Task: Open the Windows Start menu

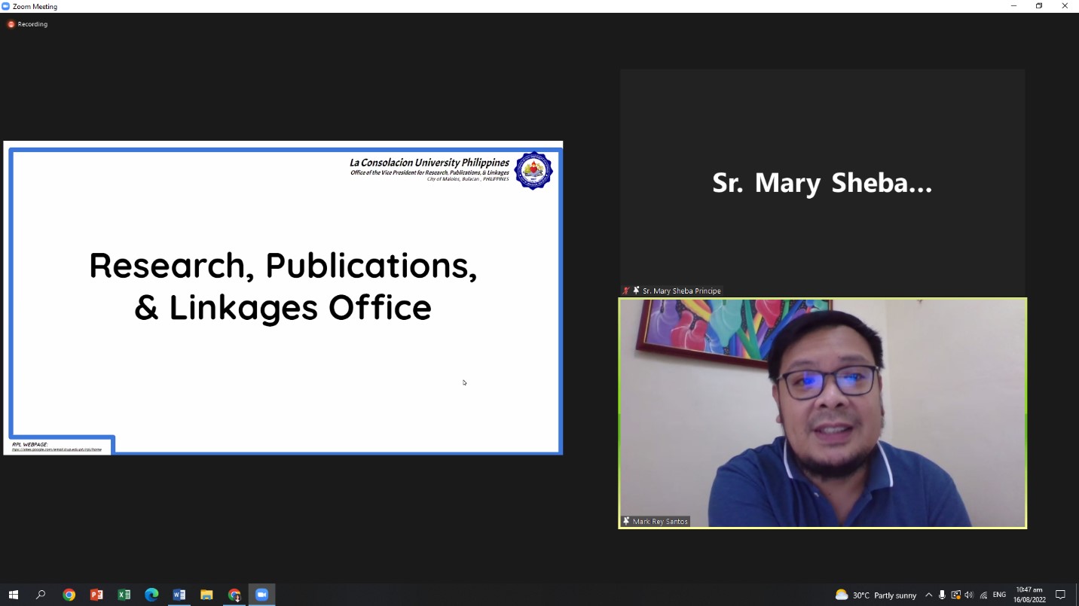Action: point(13,595)
